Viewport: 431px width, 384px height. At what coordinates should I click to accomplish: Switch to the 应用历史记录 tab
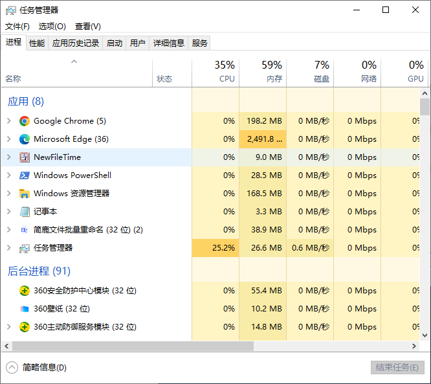pos(76,43)
